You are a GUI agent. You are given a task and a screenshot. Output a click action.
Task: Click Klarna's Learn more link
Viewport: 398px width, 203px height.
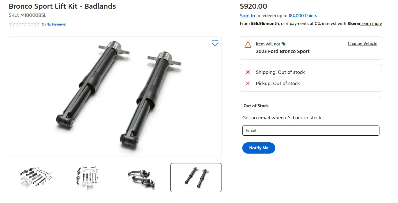pyautogui.click(x=371, y=24)
